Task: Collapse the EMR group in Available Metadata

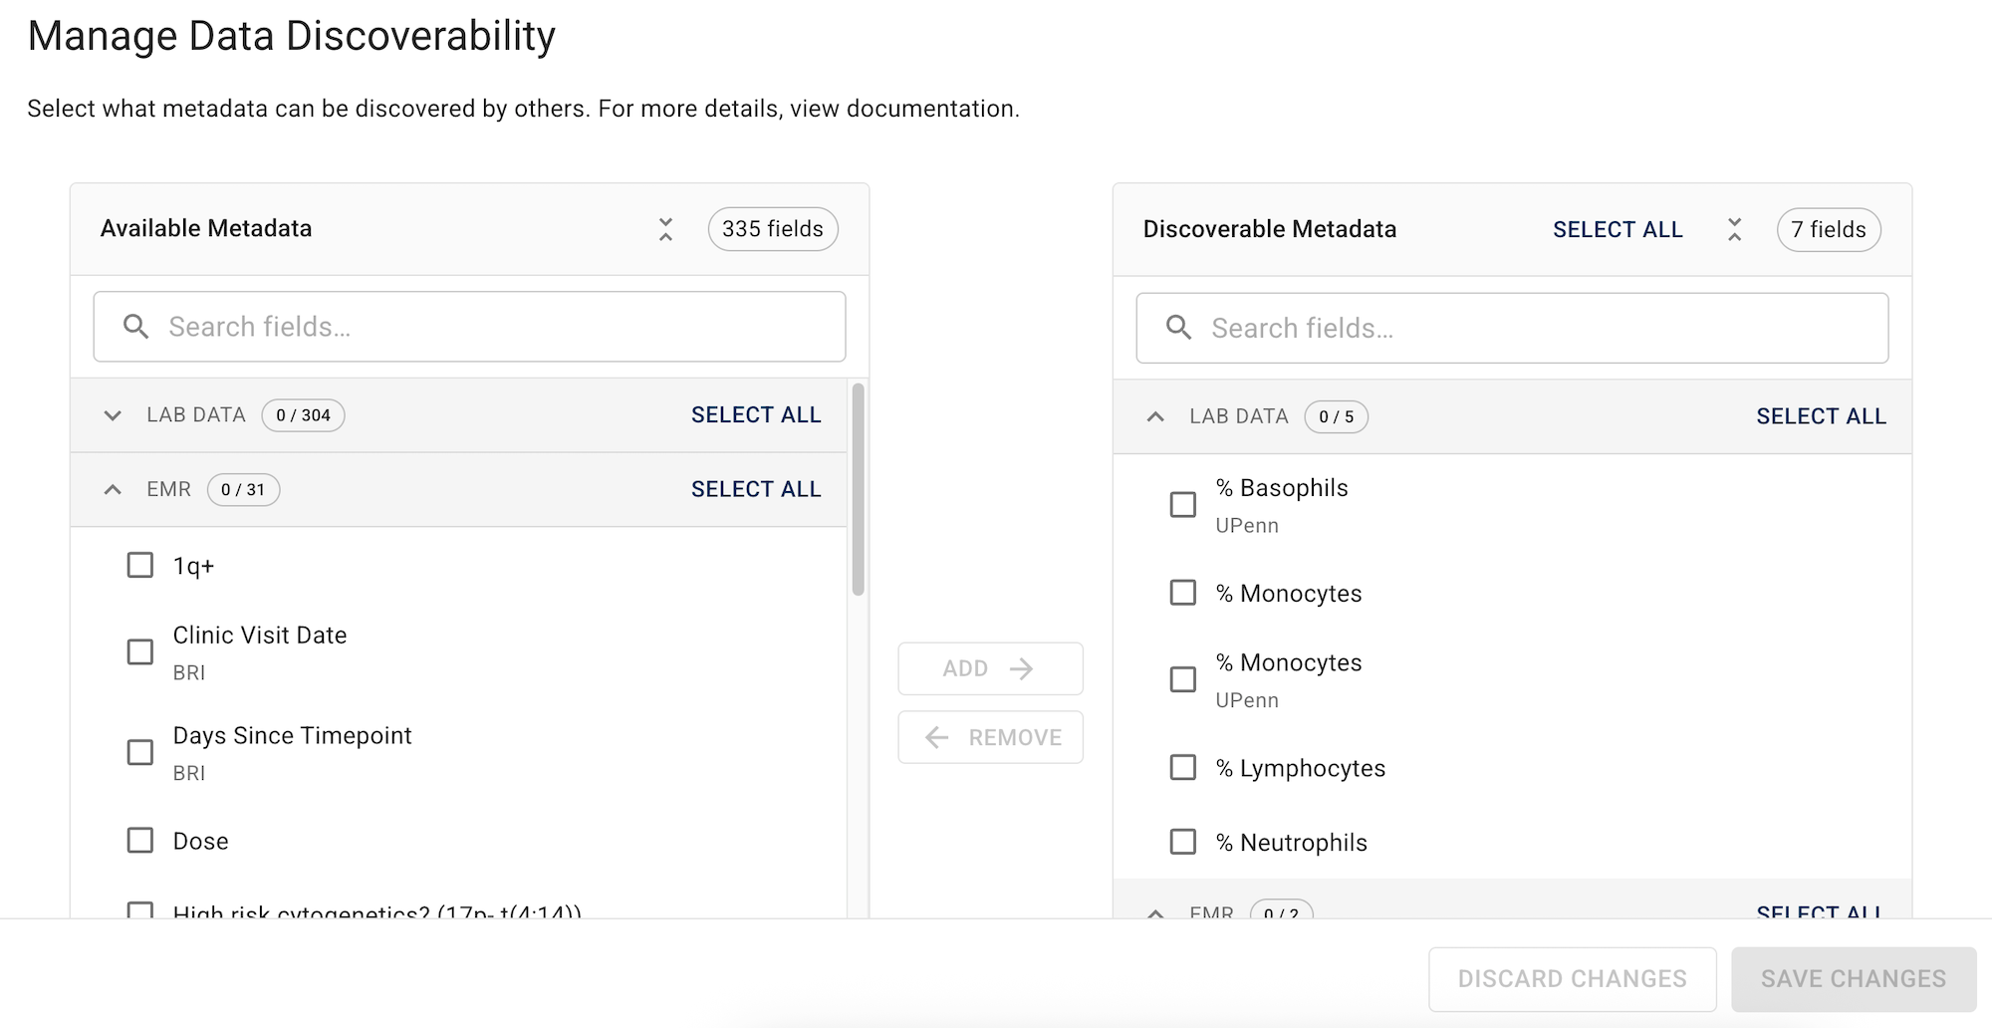Action: (x=113, y=490)
